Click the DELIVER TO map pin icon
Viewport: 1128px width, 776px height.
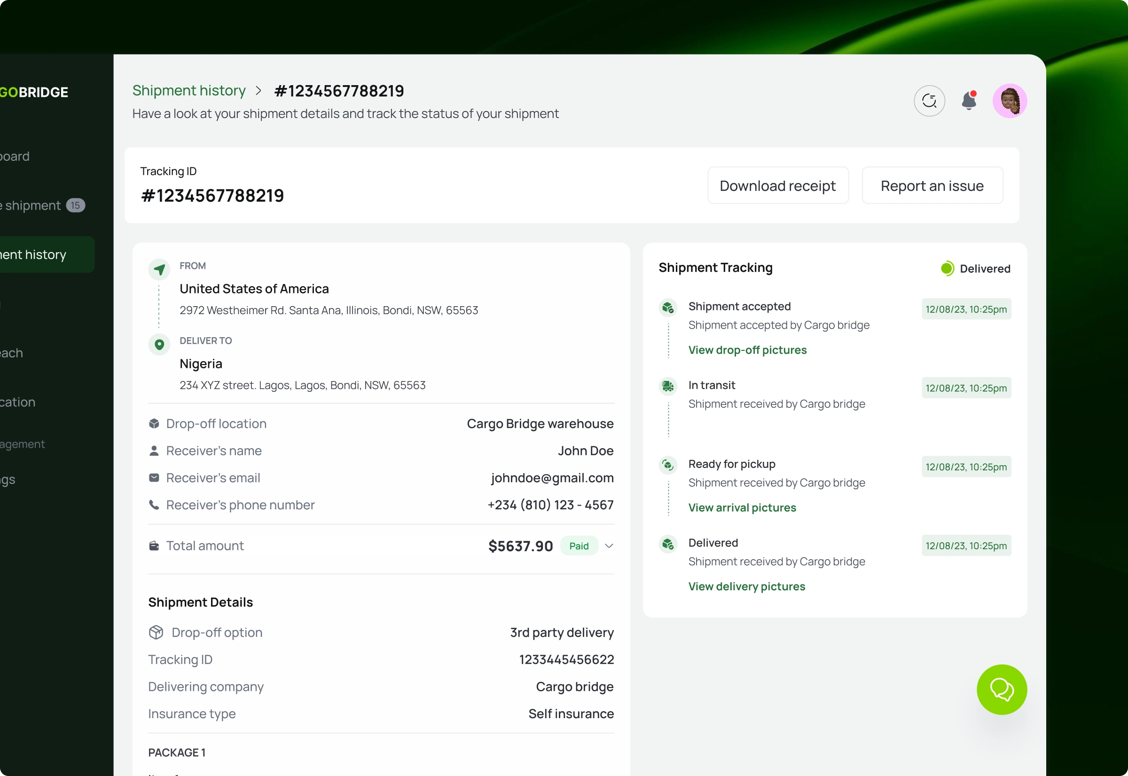click(x=159, y=344)
